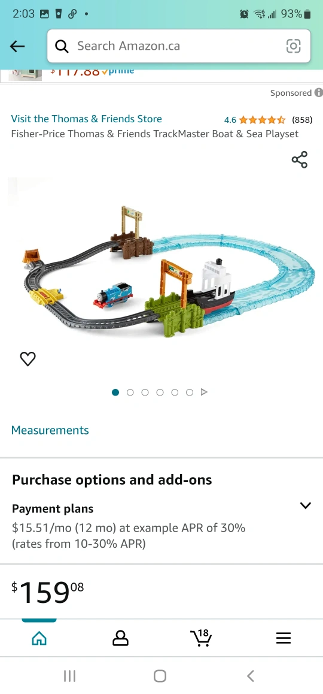Open the 4.6 star rating reviews

268,119
